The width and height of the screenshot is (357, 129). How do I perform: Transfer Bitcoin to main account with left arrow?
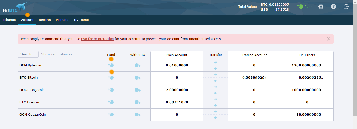pos(216,81)
